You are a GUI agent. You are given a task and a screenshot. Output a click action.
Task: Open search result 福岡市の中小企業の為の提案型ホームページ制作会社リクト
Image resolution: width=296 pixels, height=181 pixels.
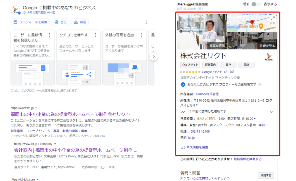tap(70, 114)
